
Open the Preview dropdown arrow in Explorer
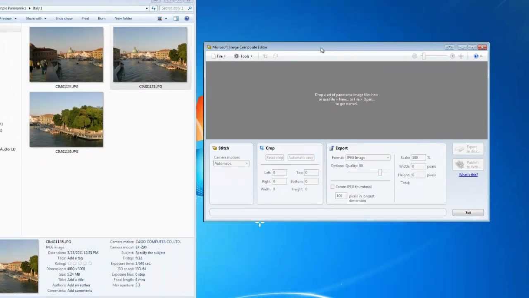click(x=15, y=19)
